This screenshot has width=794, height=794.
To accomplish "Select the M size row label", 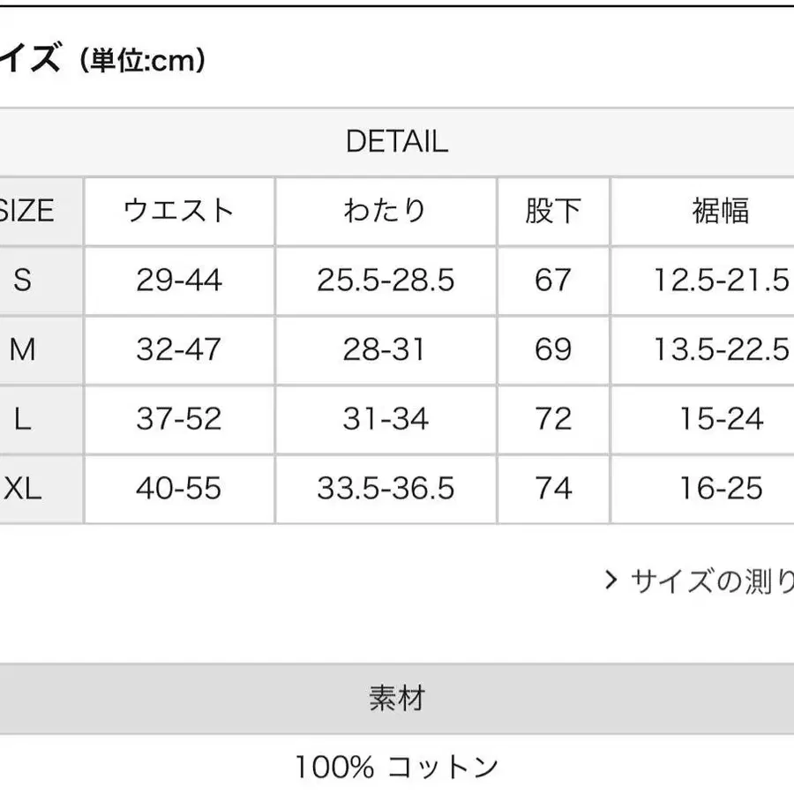I will [x=23, y=349].
